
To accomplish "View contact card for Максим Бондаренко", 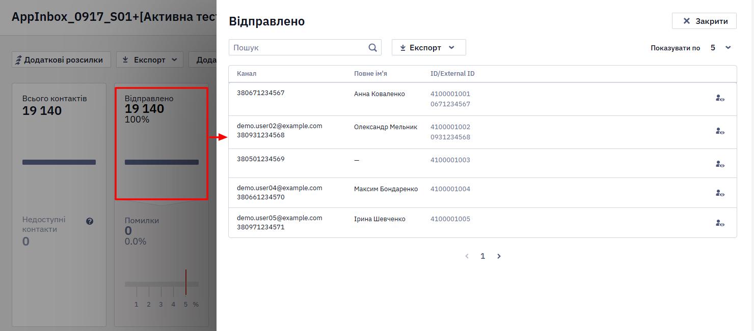I will point(720,193).
